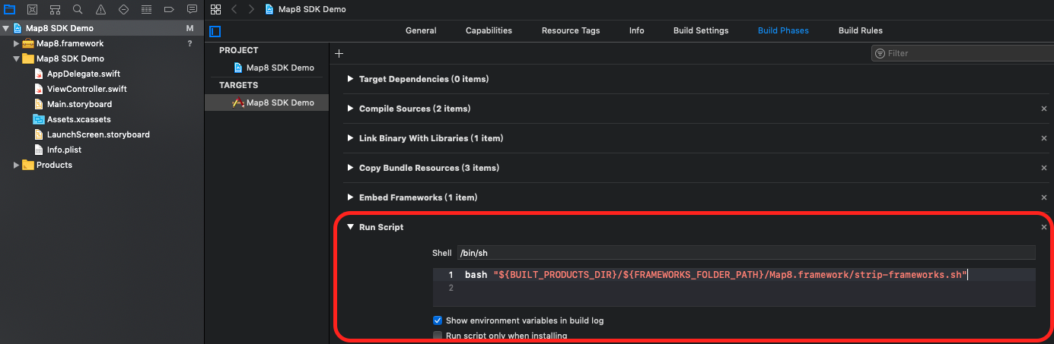
Task: Click into the bash script text line
Action: click(715, 274)
